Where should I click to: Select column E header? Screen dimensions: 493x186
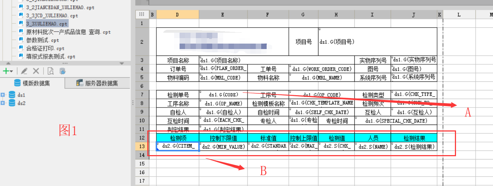point(223,15)
